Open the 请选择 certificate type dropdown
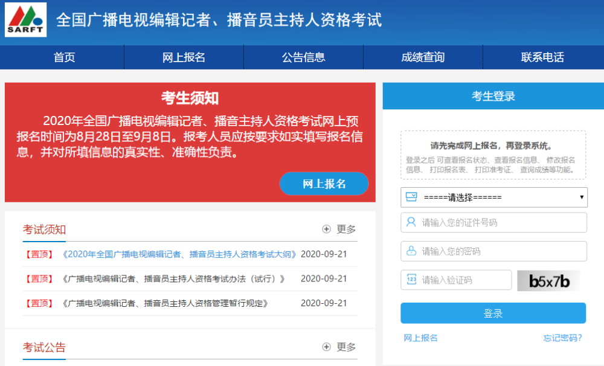The height and width of the screenshot is (366, 604). 493,197
